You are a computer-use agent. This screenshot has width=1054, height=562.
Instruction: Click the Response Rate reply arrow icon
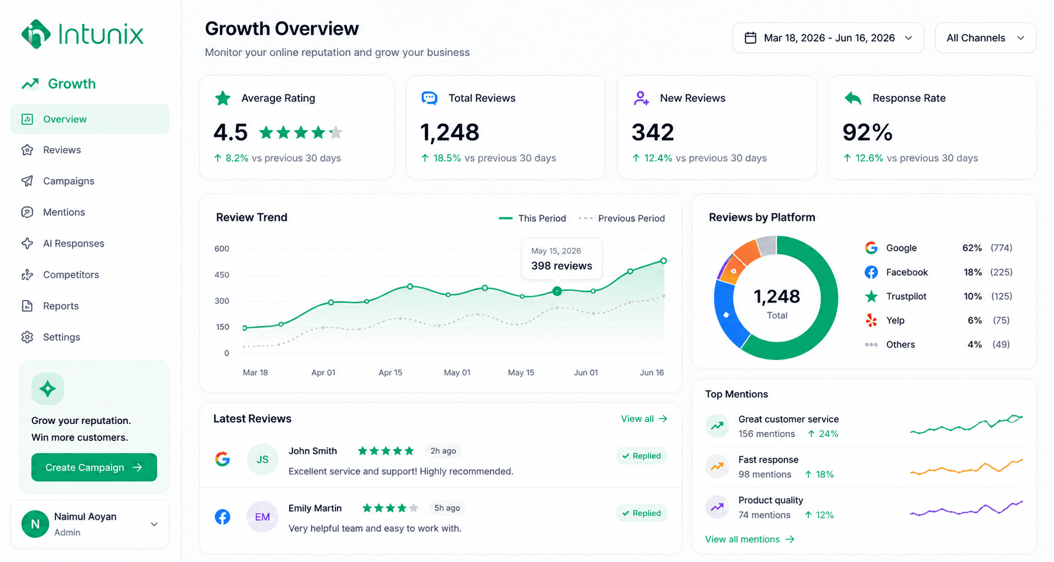853,98
